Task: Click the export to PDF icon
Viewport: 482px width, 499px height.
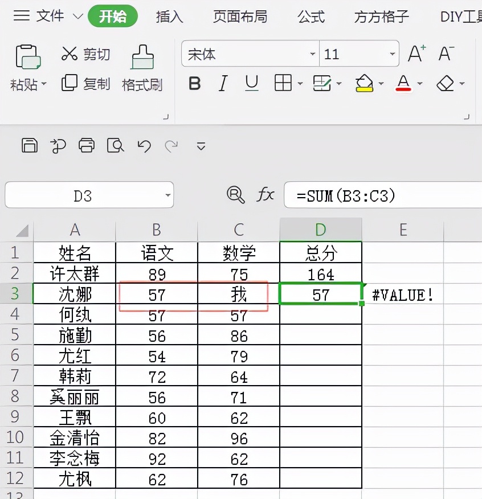Action: 58,146
